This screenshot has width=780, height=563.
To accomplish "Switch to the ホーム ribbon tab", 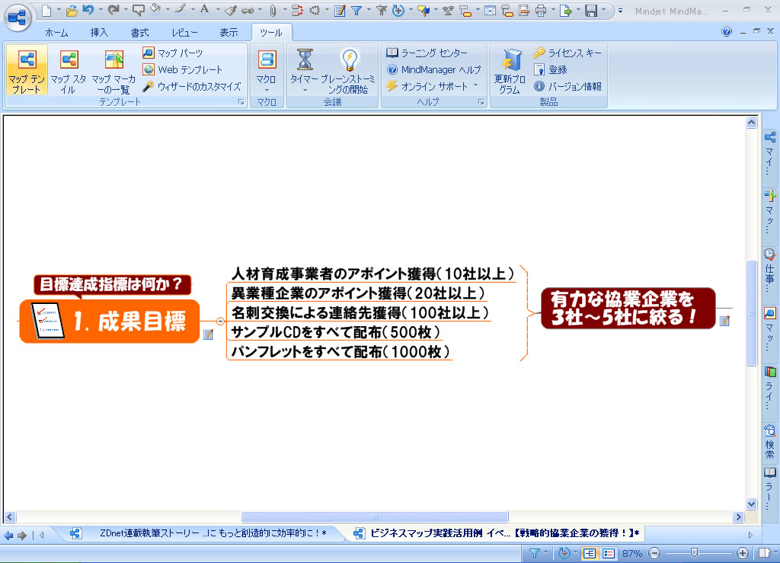I will click(x=56, y=33).
